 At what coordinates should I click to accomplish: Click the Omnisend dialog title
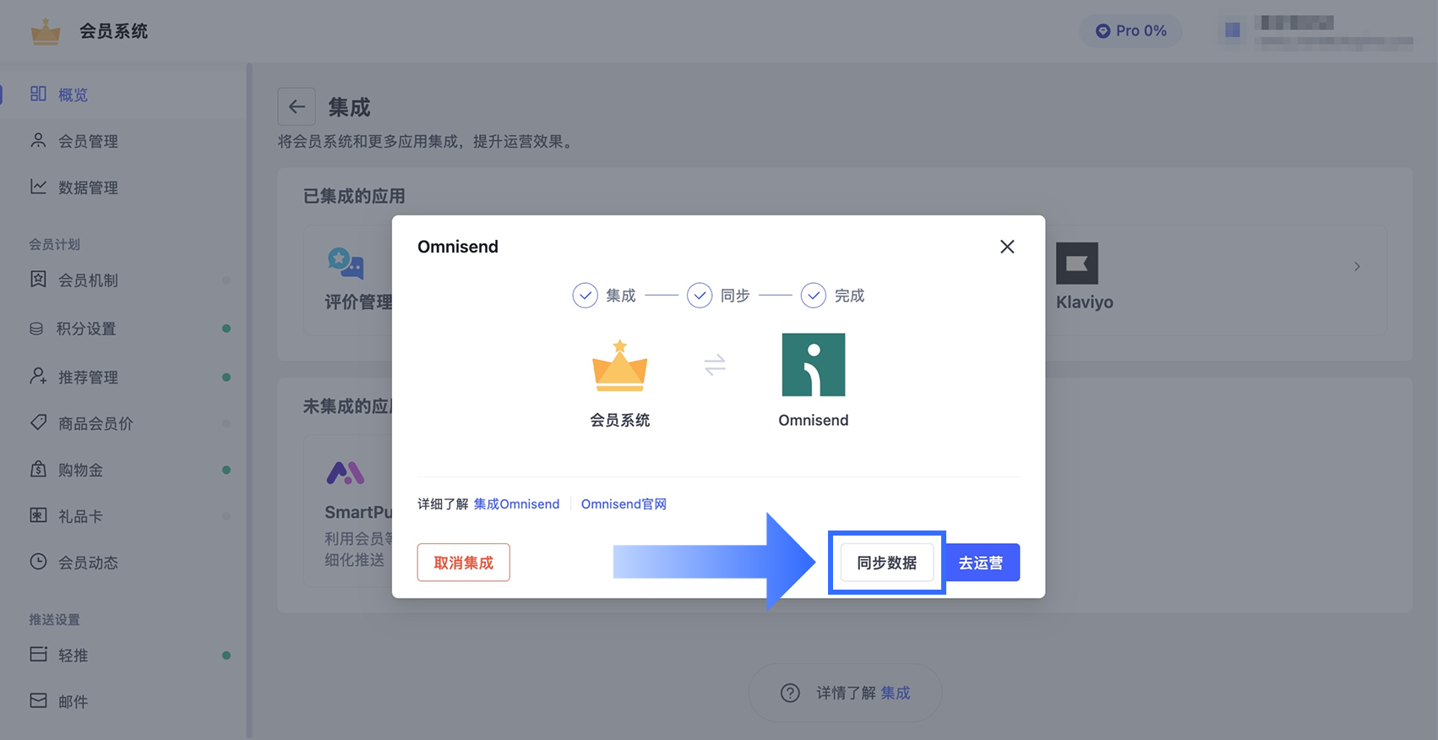point(458,247)
